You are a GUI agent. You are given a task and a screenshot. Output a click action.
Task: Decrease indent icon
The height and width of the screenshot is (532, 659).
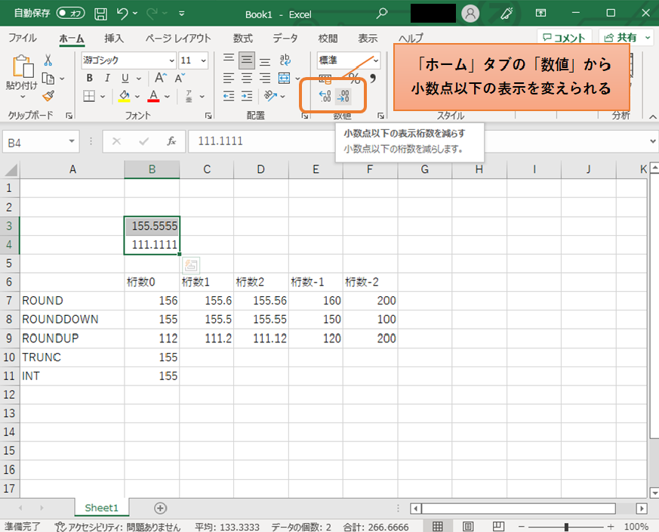[229, 97]
